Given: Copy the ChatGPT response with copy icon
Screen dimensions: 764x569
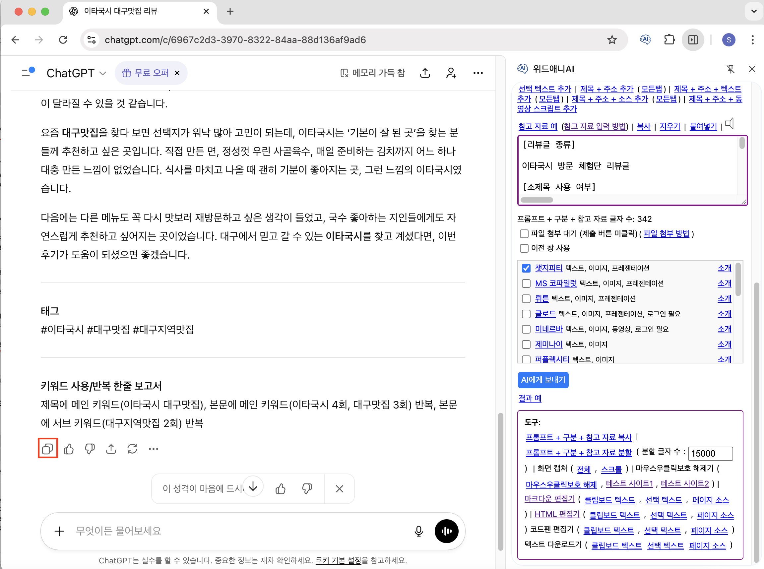Looking at the screenshot, I should pyautogui.click(x=47, y=449).
